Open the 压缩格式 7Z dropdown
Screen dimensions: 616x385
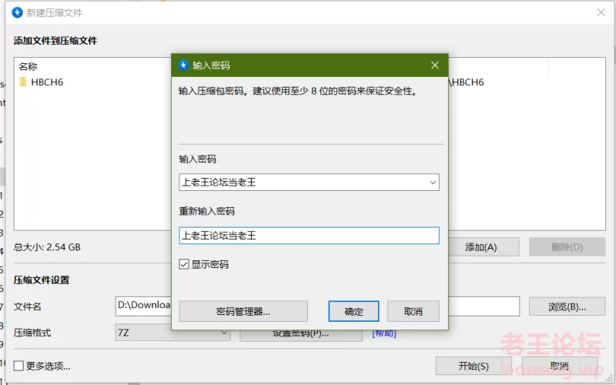(172, 333)
